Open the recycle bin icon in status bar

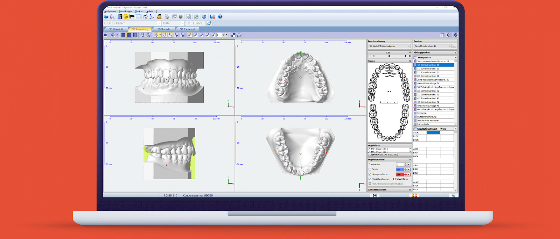[453, 195]
